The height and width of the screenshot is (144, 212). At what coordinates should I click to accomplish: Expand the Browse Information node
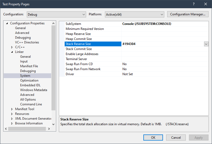(12, 123)
